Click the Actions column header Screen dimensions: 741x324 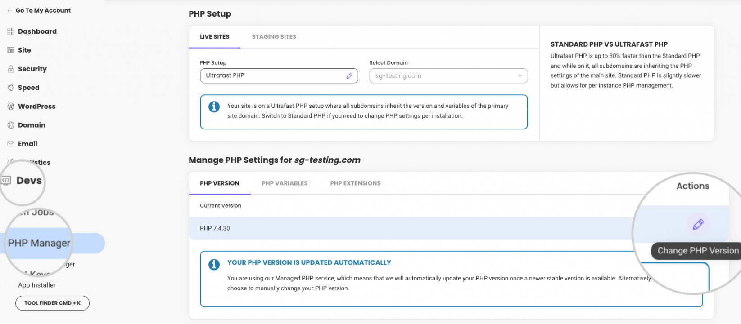pyautogui.click(x=693, y=186)
